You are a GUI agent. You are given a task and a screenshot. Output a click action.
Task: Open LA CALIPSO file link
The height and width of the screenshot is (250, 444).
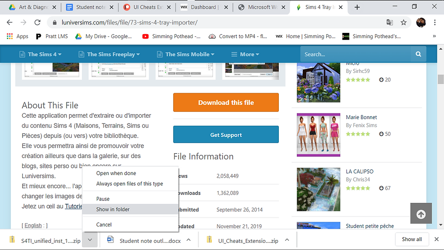pyautogui.click(x=360, y=171)
